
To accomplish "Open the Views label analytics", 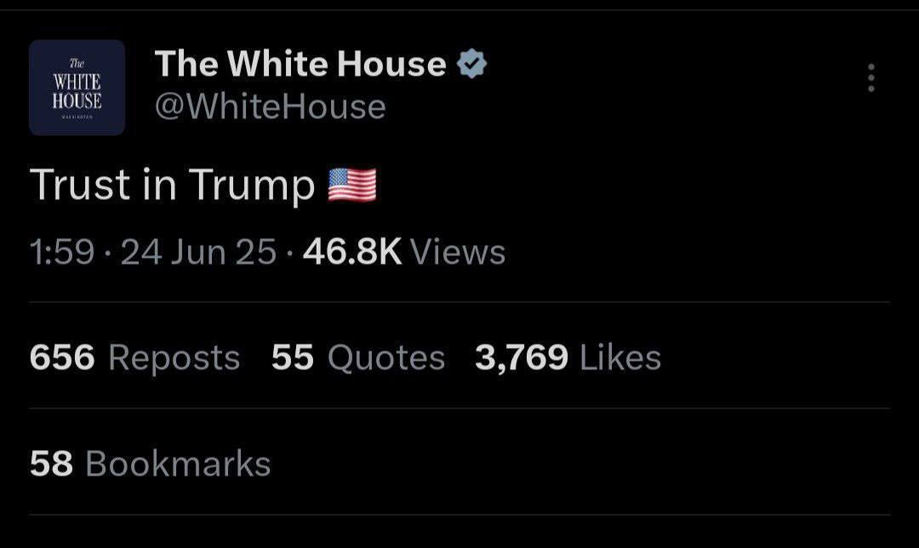I will (458, 252).
